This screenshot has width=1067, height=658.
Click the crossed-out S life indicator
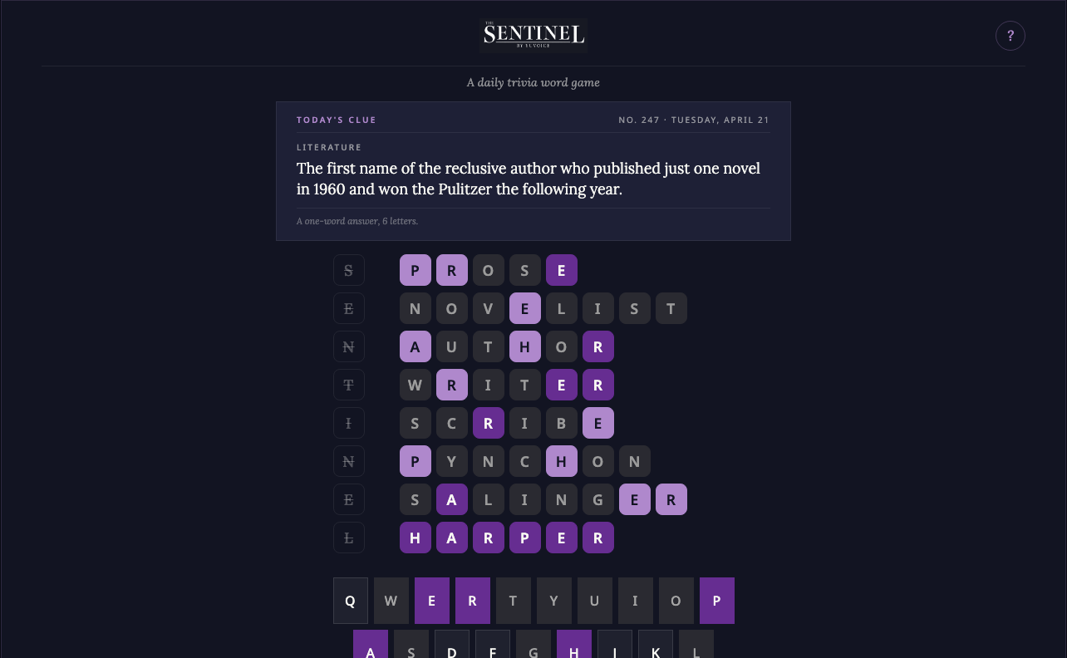pos(349,270)
